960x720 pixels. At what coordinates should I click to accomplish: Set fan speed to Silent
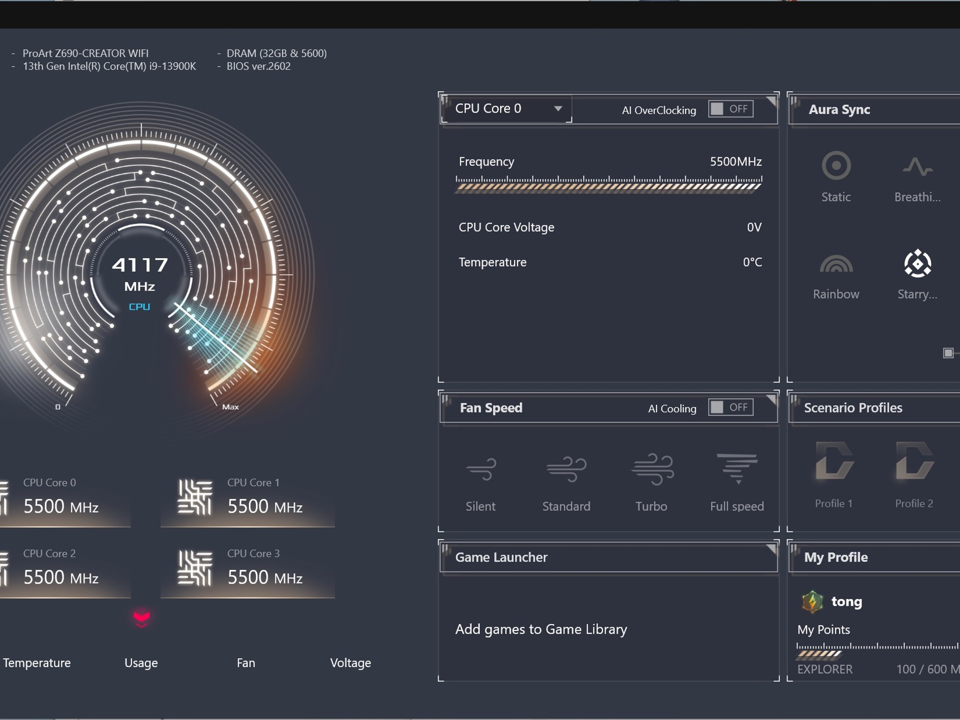coord(481,469)
